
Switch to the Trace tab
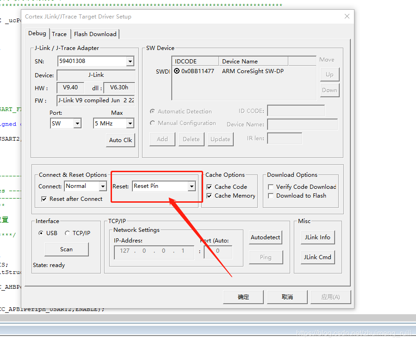pyautogui.click(x=59, y=34)
